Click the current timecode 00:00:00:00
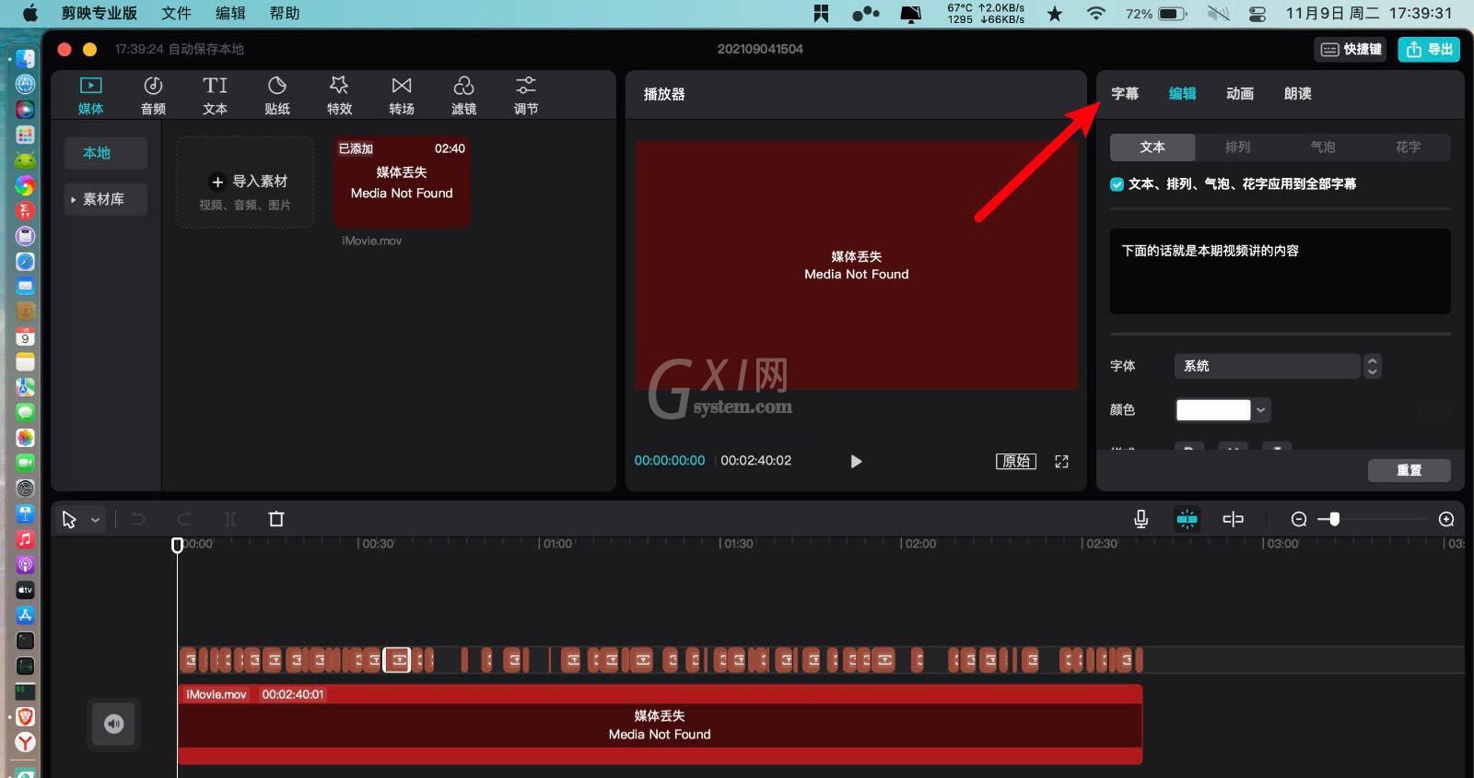1474x778 pixels. (670, 460)
